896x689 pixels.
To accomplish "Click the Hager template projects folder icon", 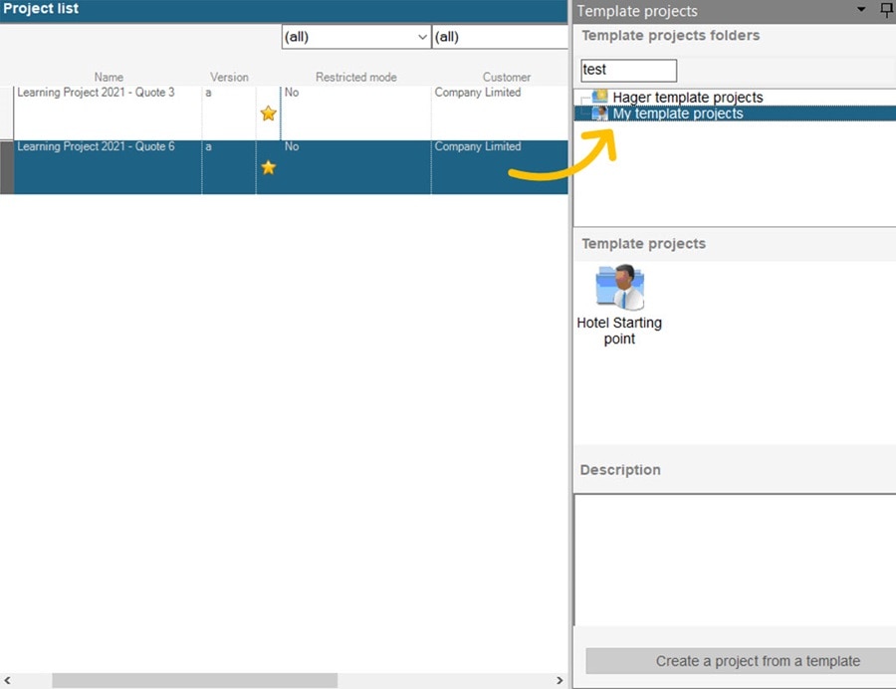I will click(x=597, y=97).
